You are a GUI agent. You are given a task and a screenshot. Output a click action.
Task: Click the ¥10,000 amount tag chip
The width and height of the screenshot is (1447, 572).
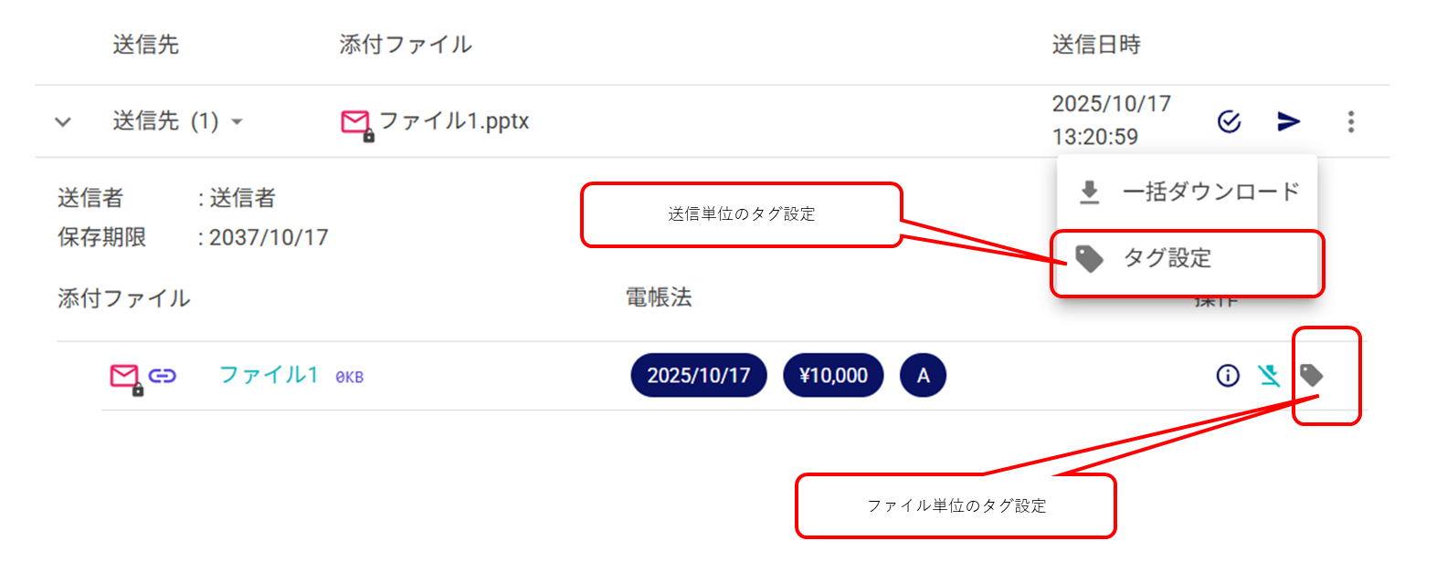tap(833, 375)
